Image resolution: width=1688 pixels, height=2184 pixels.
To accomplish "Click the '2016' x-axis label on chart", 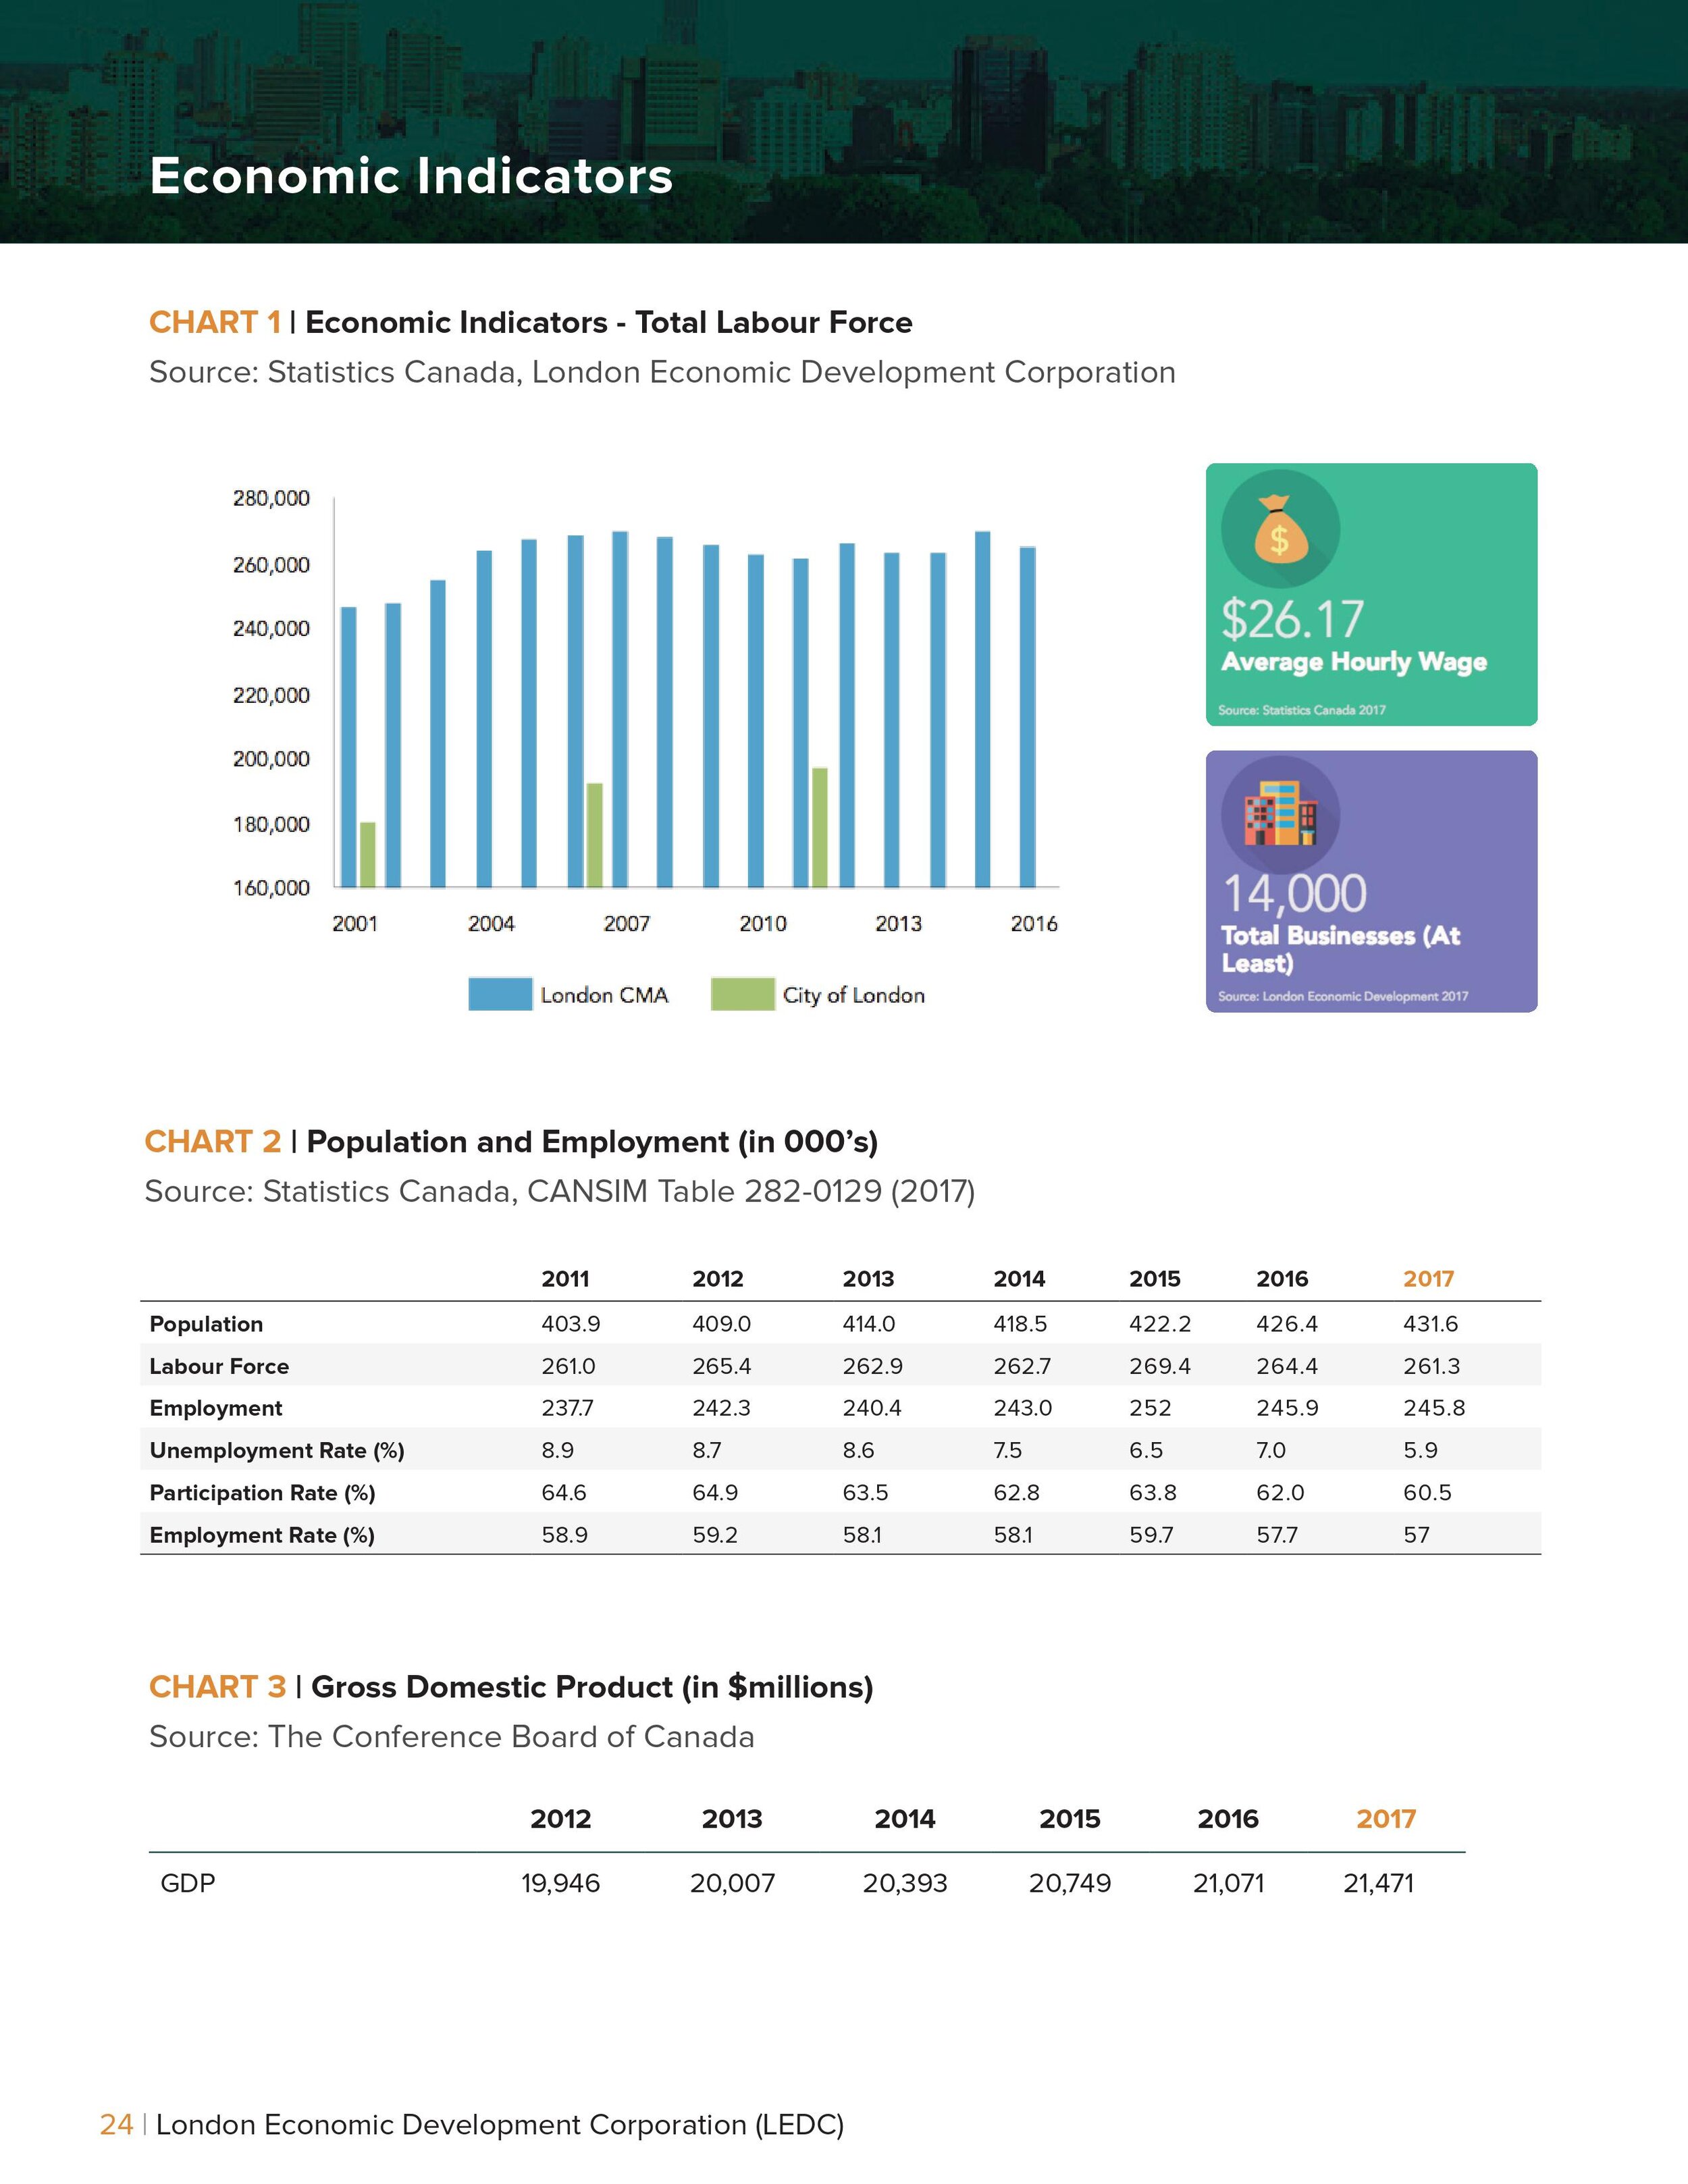I will pos(1034,924).
